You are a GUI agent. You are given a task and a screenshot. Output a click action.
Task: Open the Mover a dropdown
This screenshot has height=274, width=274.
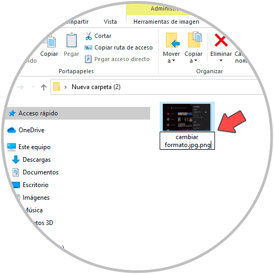pyautogui.click(x=171, y=47)
